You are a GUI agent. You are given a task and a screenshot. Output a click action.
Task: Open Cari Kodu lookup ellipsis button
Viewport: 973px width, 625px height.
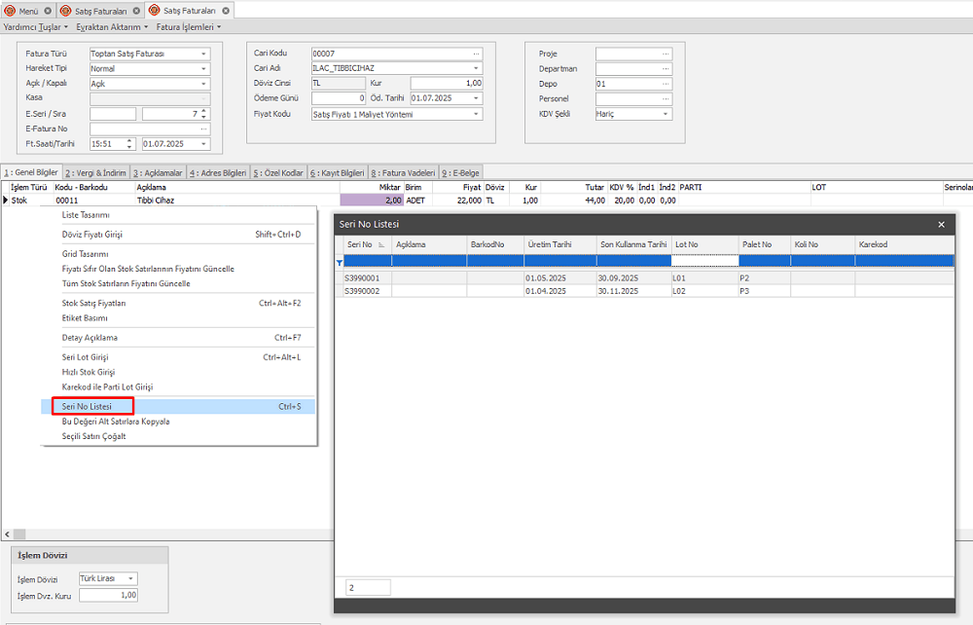(476, 54)
